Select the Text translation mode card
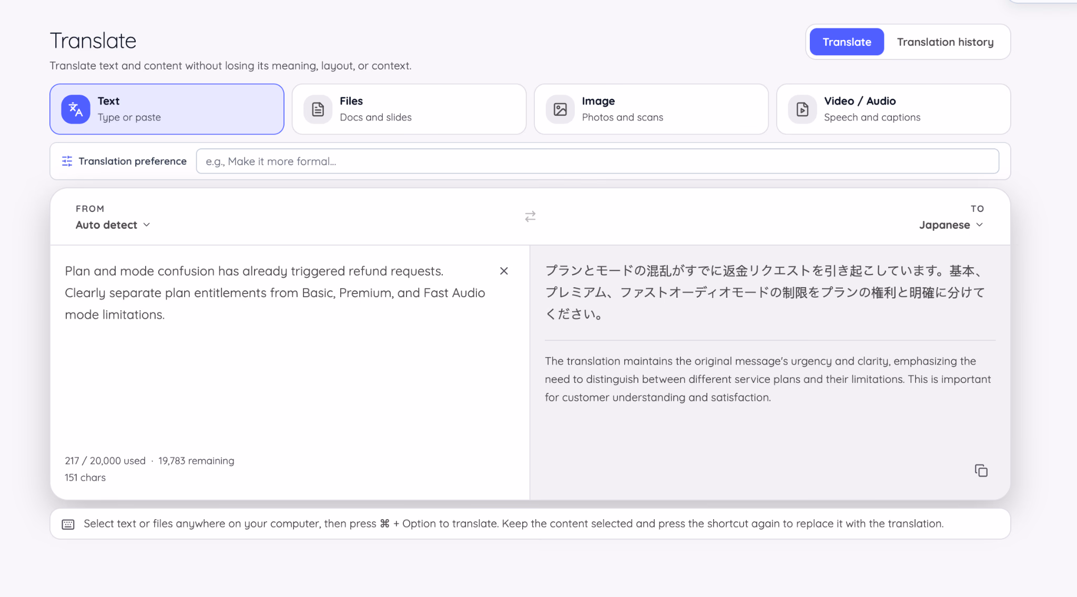 167,109
